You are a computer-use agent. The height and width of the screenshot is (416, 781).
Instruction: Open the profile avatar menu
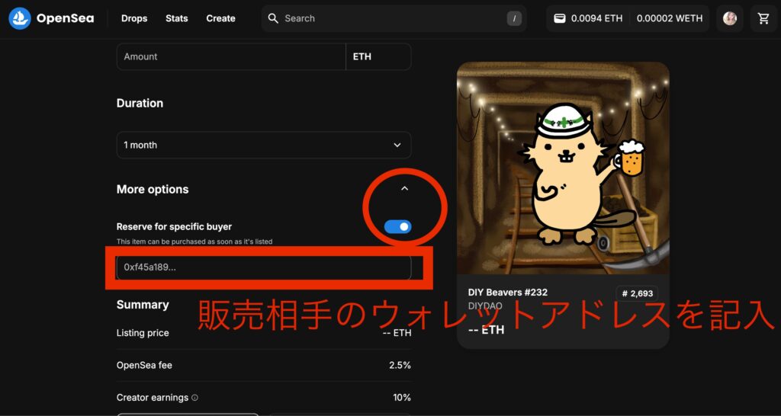[x=730, y=18]
